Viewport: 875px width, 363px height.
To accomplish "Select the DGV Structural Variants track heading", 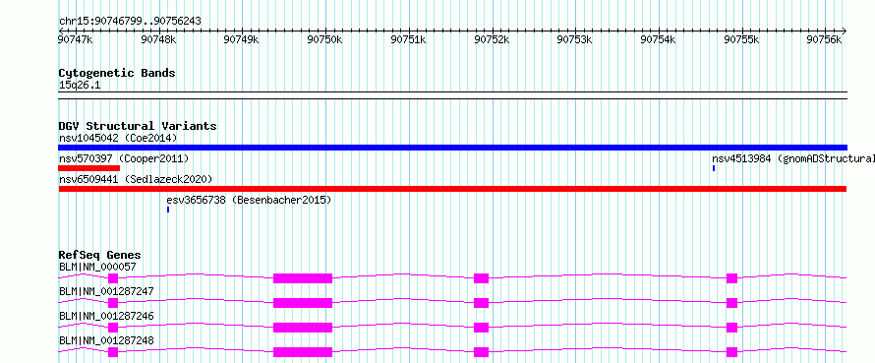I will click(x=138, y=126).
